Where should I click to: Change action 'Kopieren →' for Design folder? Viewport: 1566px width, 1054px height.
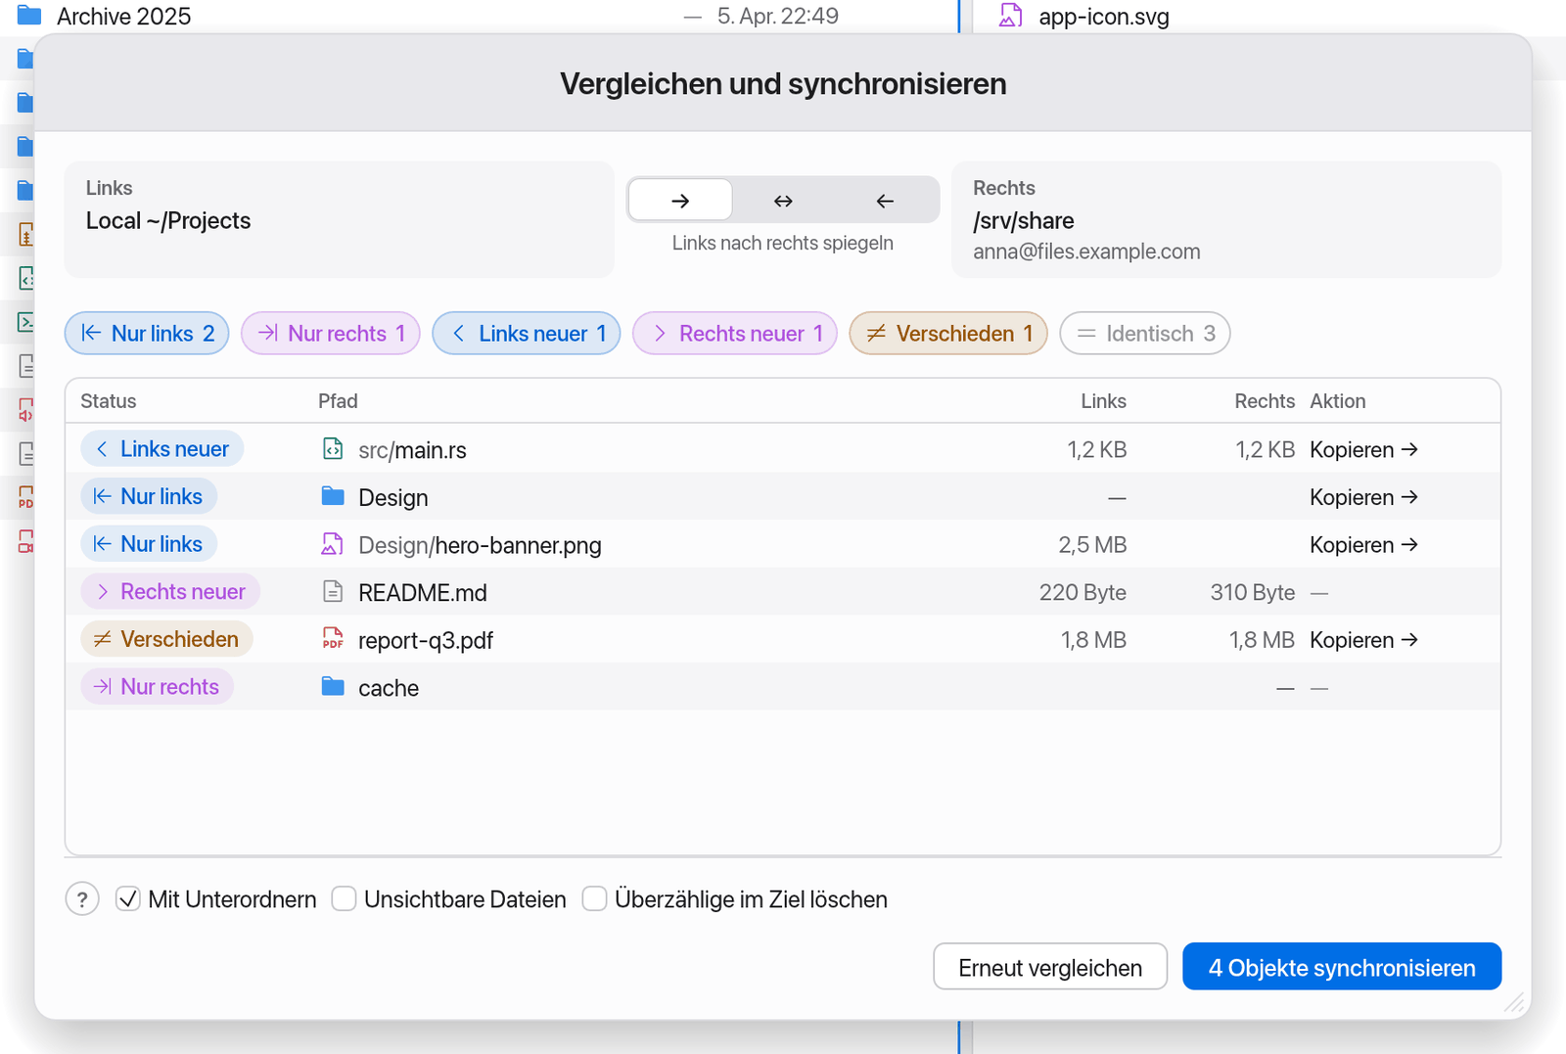click(1364, 497)
